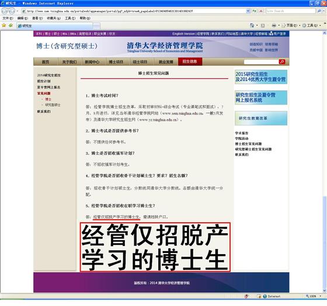Viewport: 327px width, 306px height.
Task: Open the recent pages dropdown beside Forward
Action: (x=18, y=11)
